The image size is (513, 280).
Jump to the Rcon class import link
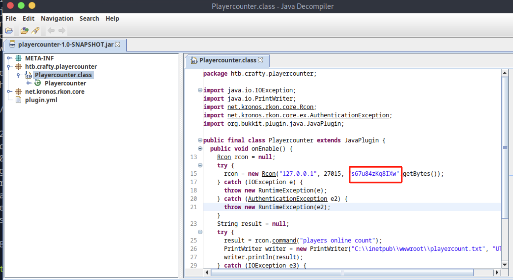(270, 107)
